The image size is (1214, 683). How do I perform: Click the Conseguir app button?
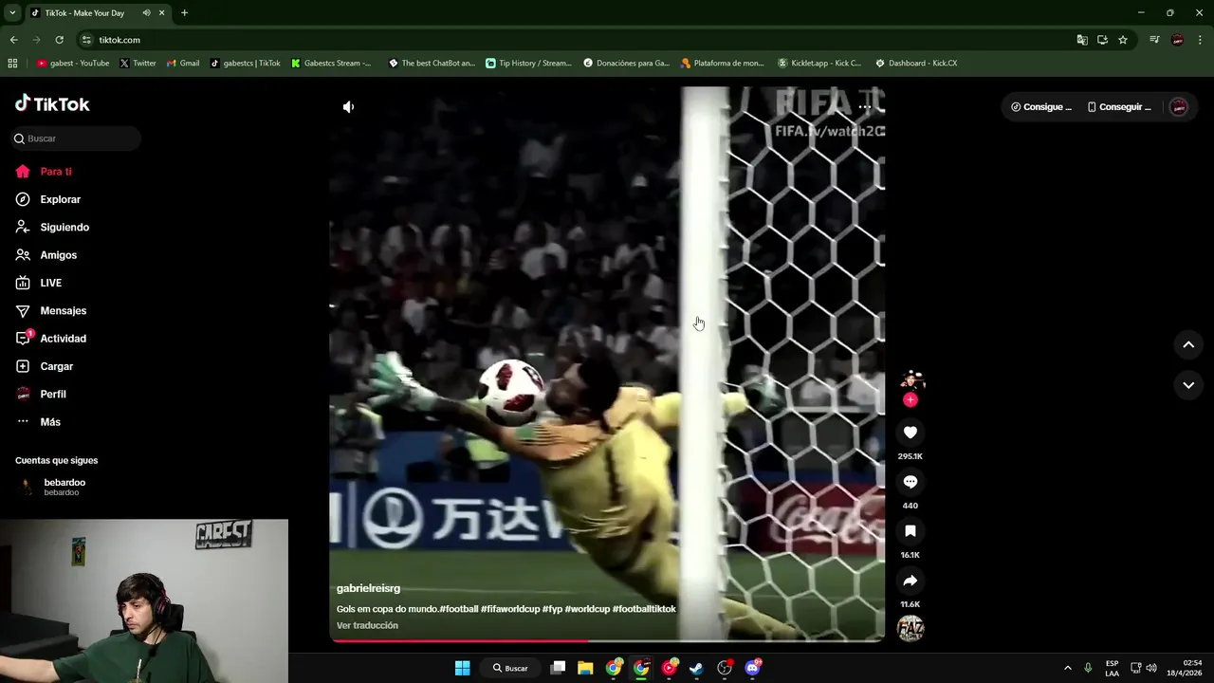1119,107
